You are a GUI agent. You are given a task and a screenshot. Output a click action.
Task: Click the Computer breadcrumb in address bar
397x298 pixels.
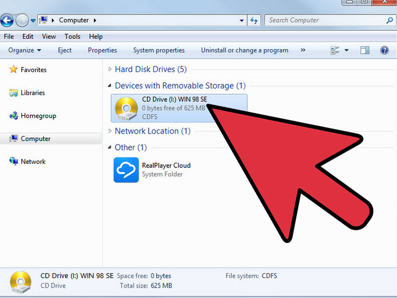(x=73, y=20)
